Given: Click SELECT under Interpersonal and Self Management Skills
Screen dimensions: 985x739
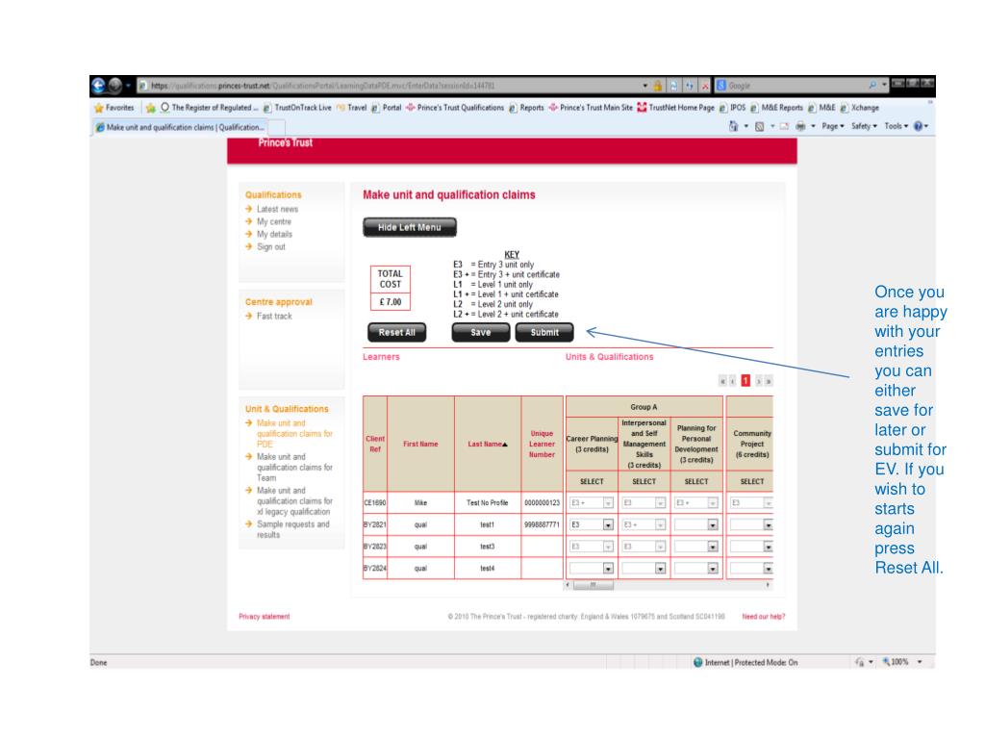Looking at the screenshot, I should click(644, 481).
